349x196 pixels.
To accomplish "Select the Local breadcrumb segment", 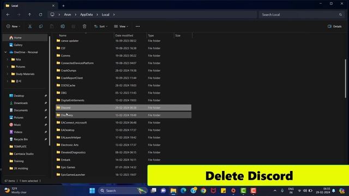I will 105,15.
